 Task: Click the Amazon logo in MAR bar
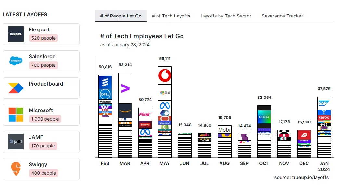pyautogui.click(x=125, y=111)
